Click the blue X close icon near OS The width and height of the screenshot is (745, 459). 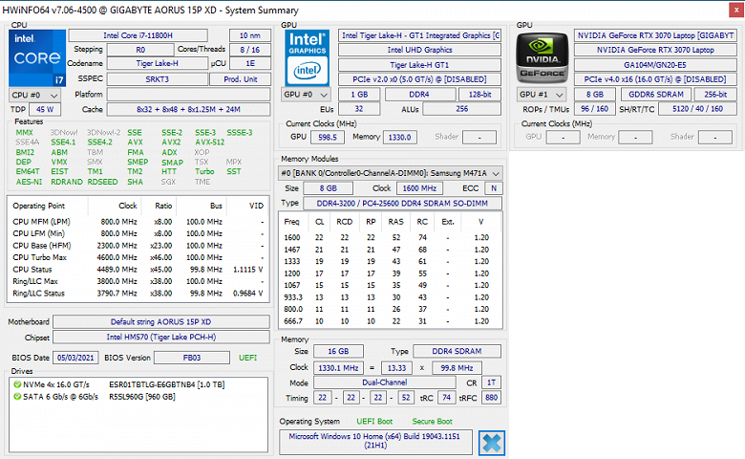click(492, 444)
